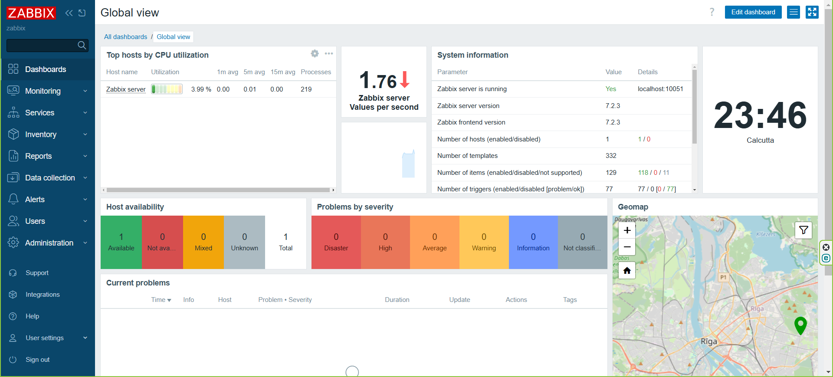
Task: Click the Alerts bell icon
Action: [13, 199]
